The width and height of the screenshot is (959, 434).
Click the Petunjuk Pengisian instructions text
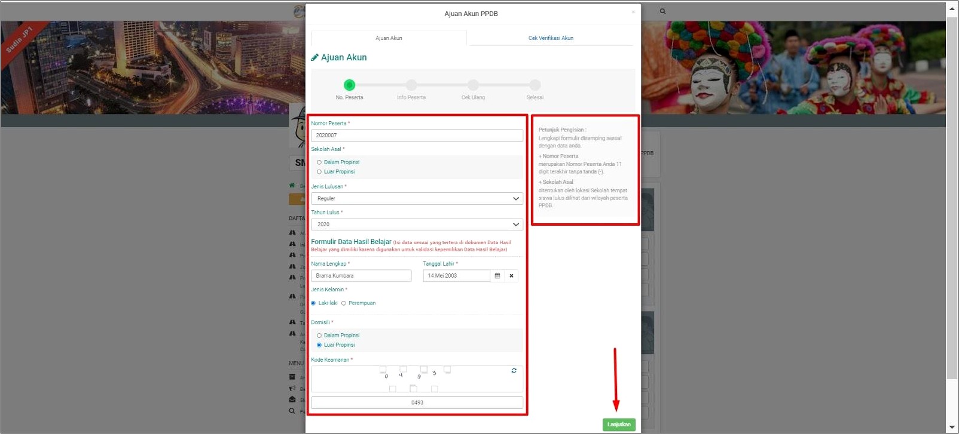pyautogui.click(x=583, y=167)
